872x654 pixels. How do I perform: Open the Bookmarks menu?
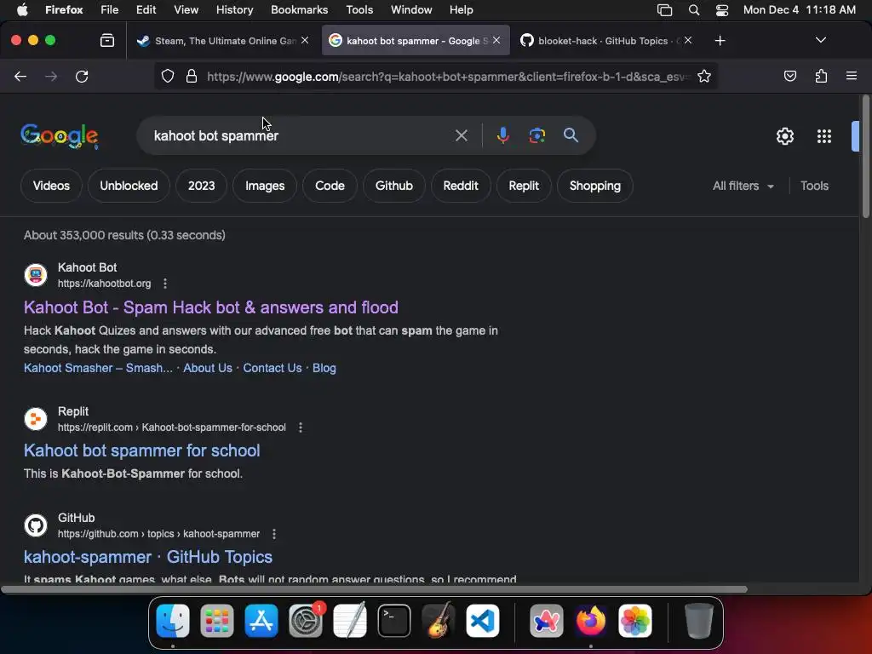coord(299,10)
